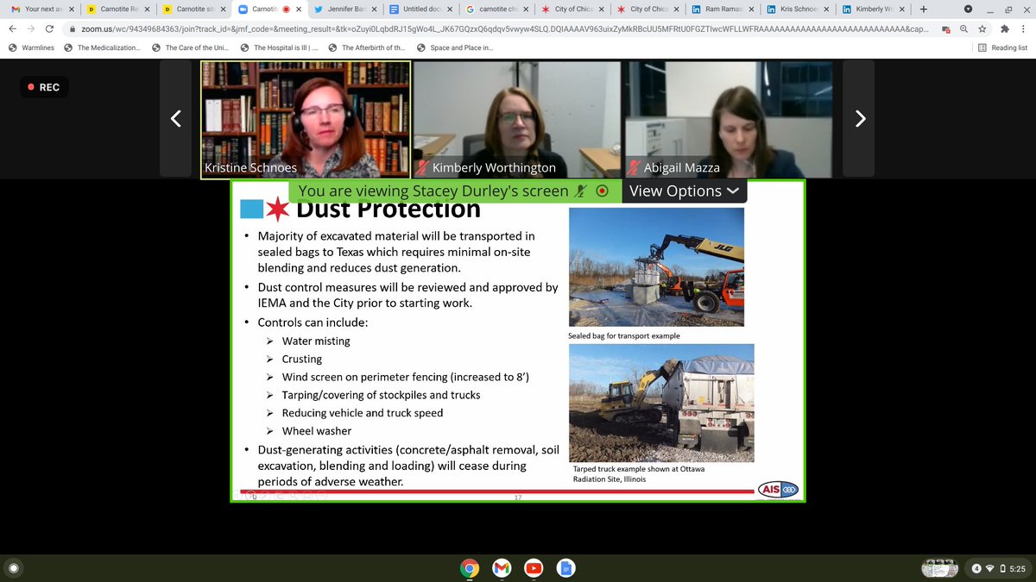Select Kimberly Worthington video tile
The width and height of the screenshot is (1036, 582).
click(518, 120)
